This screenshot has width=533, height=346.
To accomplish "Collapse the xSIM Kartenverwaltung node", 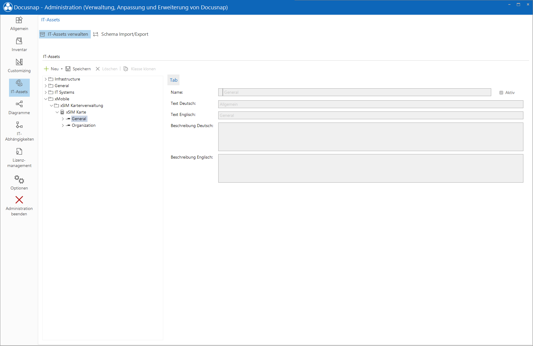I will coord(51,106).
